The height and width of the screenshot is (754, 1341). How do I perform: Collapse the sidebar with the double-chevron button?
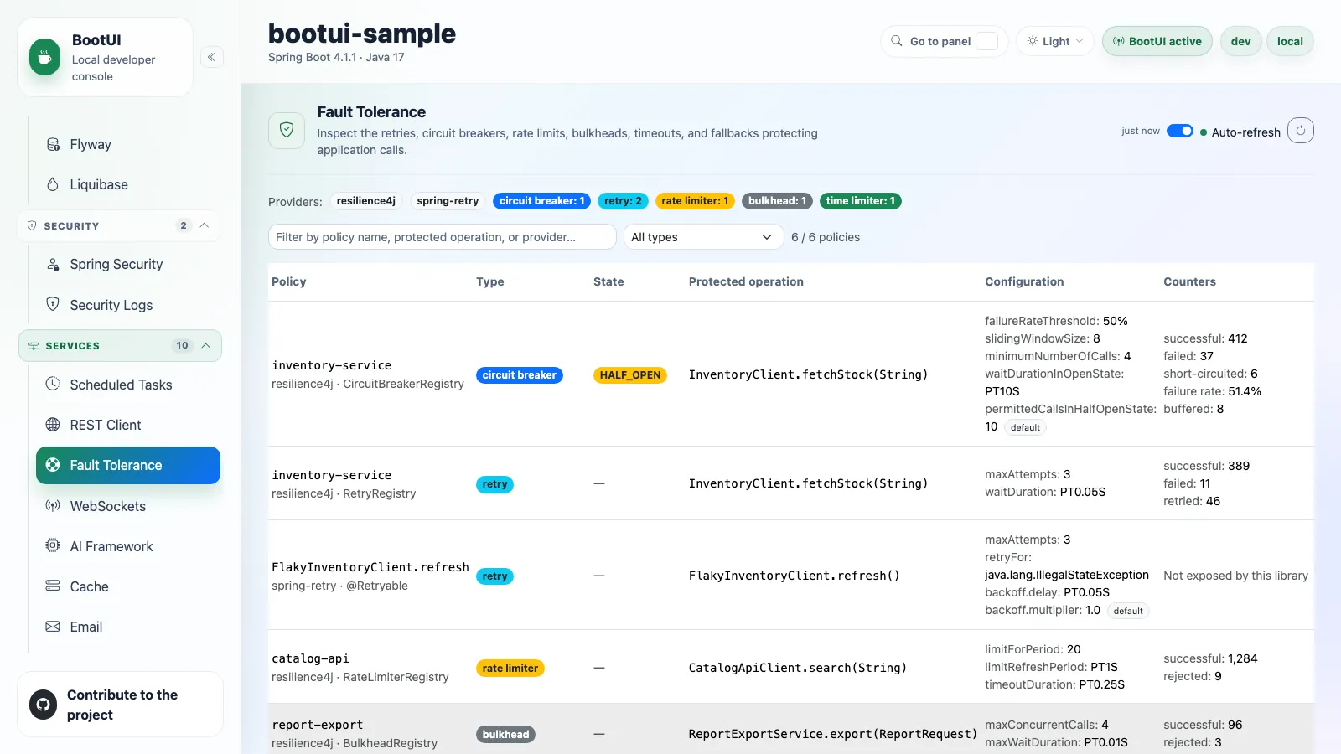click(212, 57)
